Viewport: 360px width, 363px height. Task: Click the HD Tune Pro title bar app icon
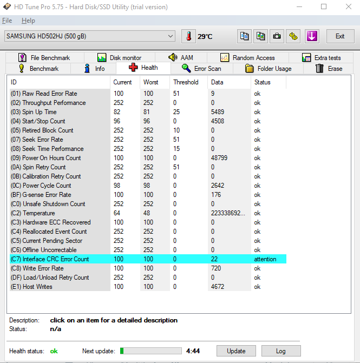point(7,6)
